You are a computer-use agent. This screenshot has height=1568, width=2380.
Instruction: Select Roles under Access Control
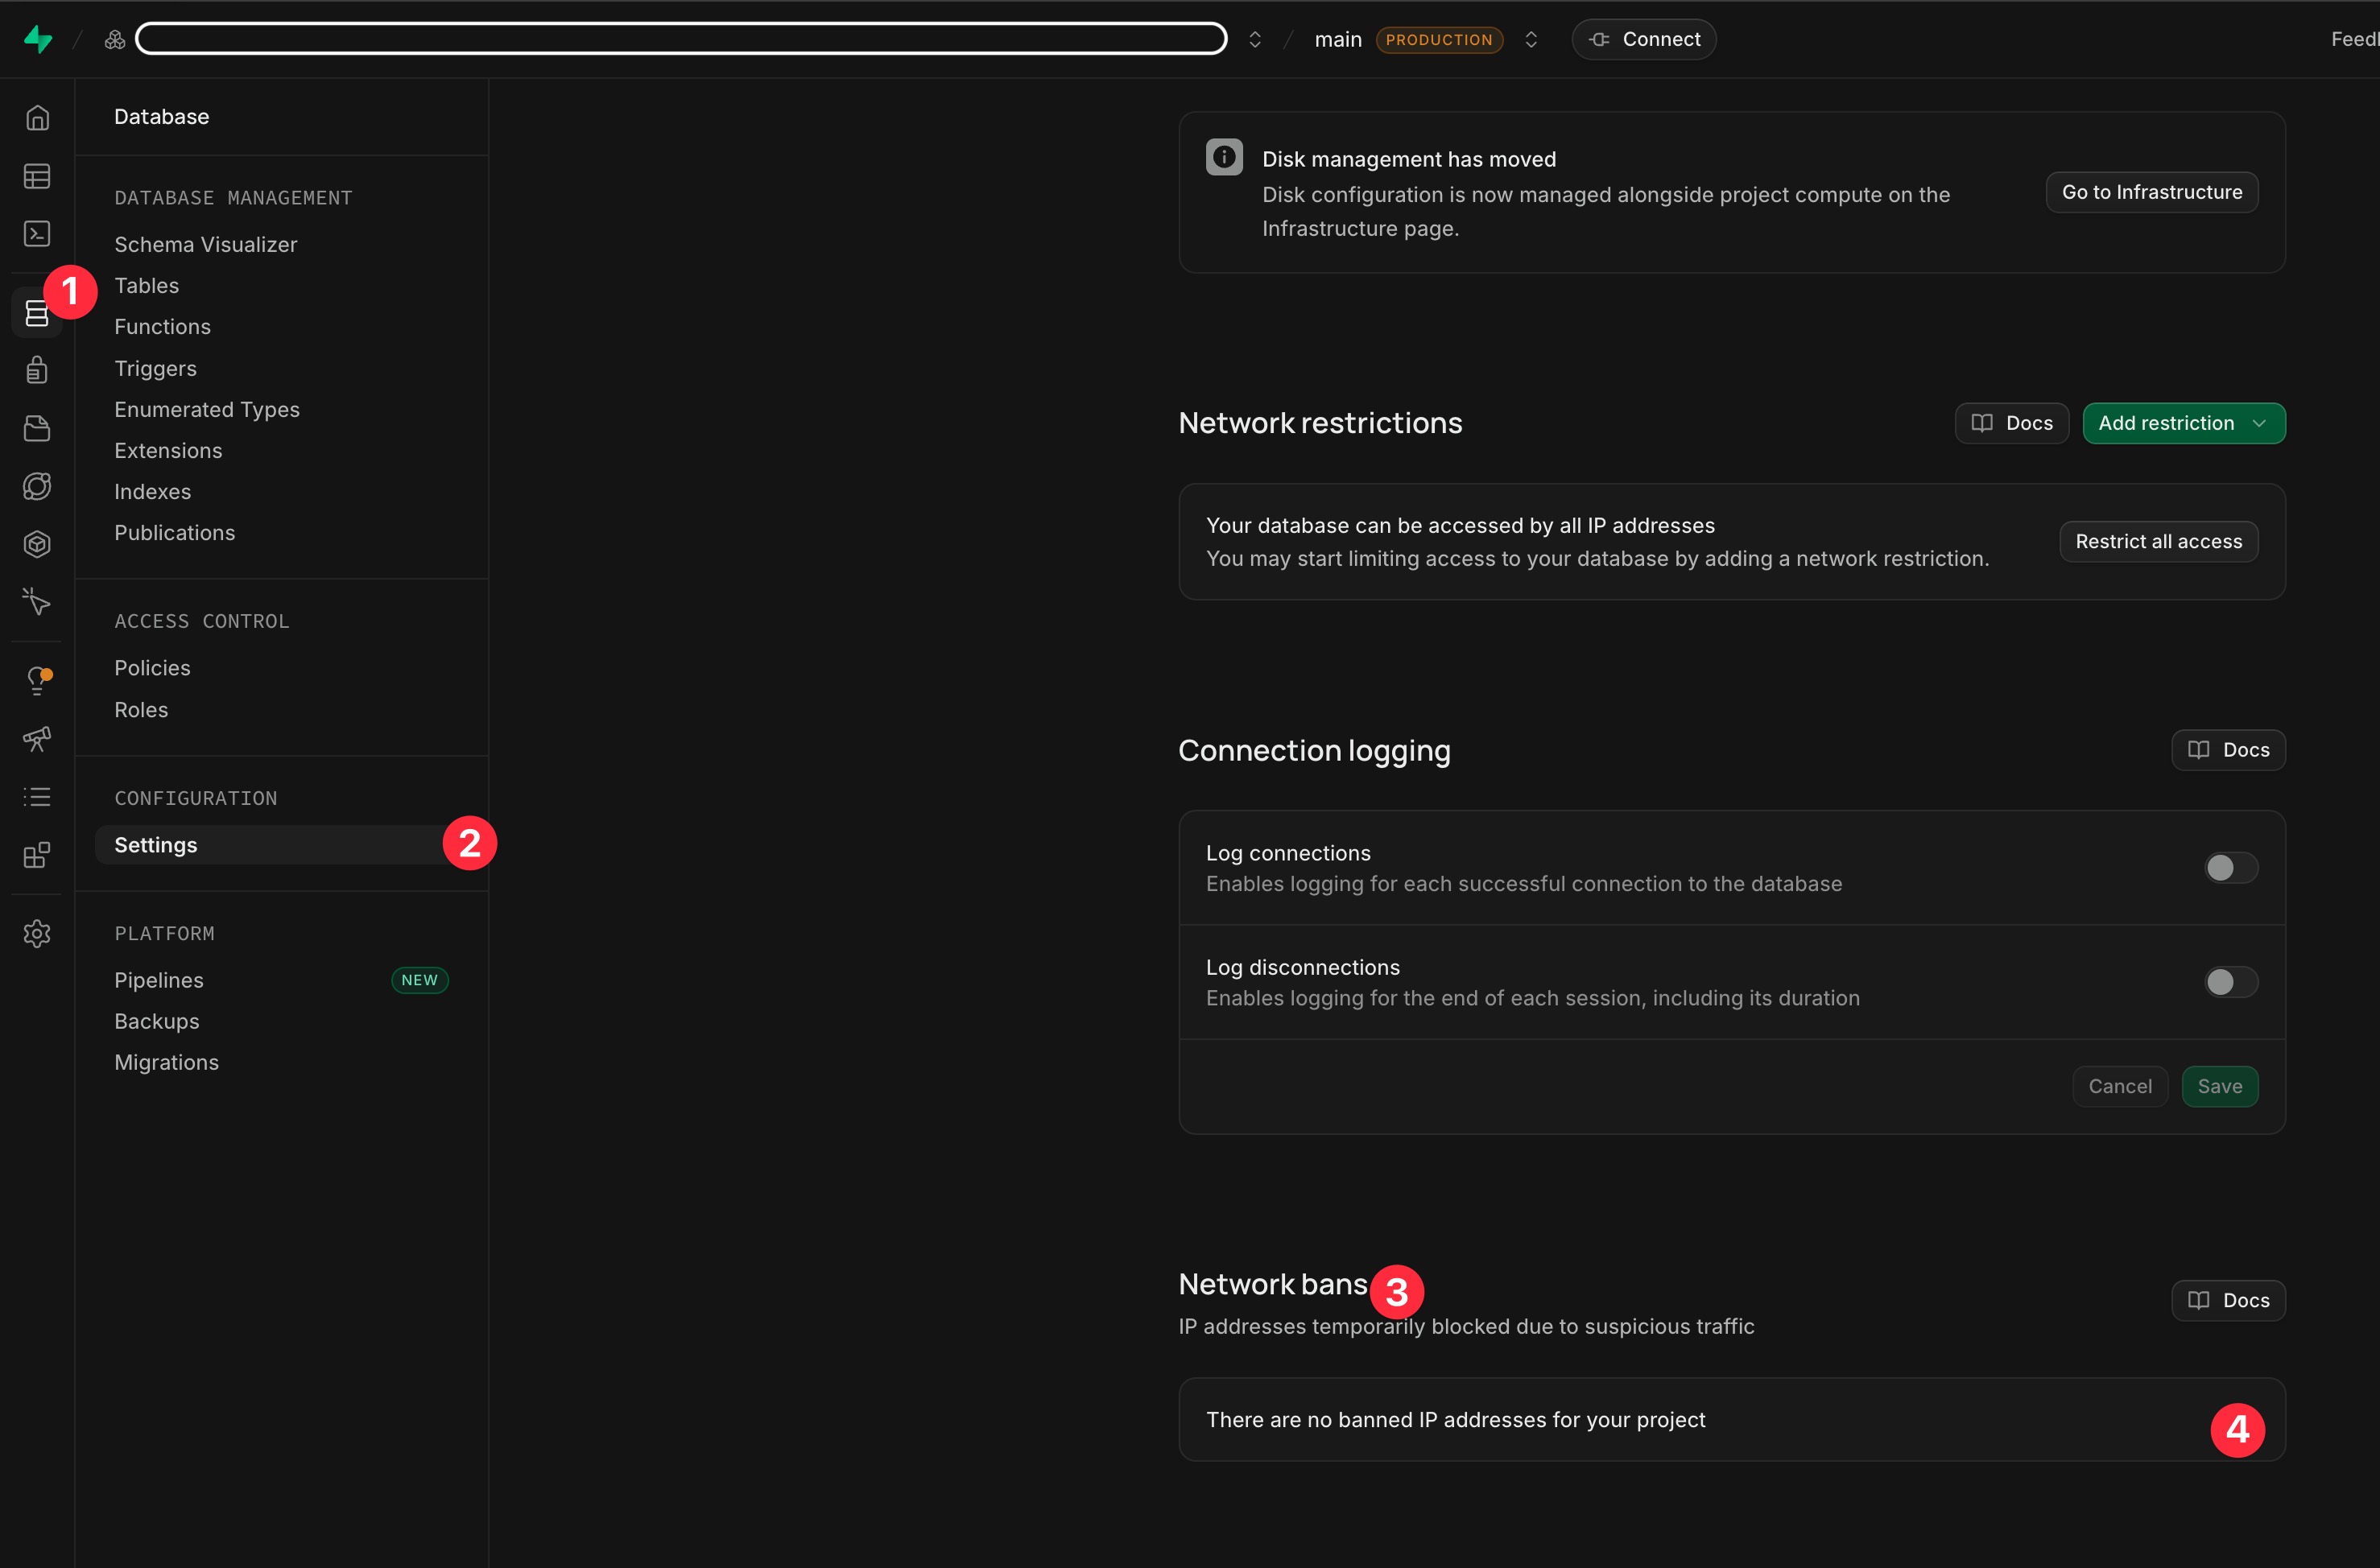tap(141, 710)
